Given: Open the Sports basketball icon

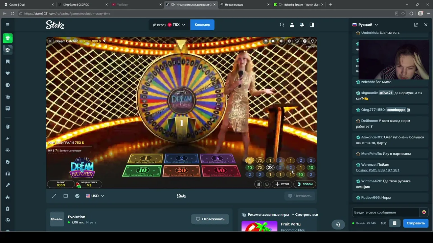Looking at the screenshot, I should click(8, 50).
